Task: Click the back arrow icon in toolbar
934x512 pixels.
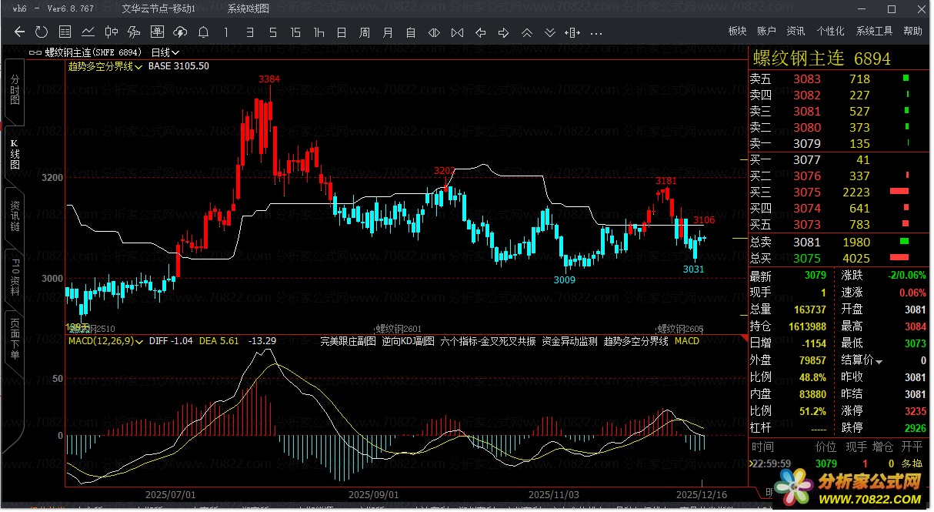Action: 20,32
